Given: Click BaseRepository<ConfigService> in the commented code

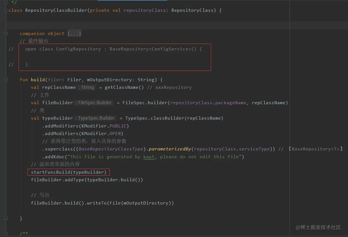Looking at the screenshot, I should click(x=150, y=49).
